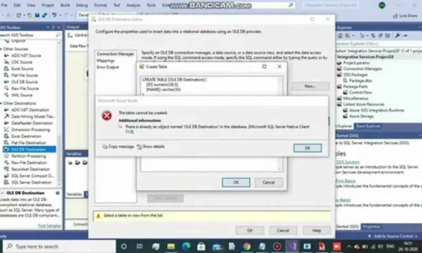Collapse the Other Sources group
Viewport: 422px width, 253px height.
point(1,49)
